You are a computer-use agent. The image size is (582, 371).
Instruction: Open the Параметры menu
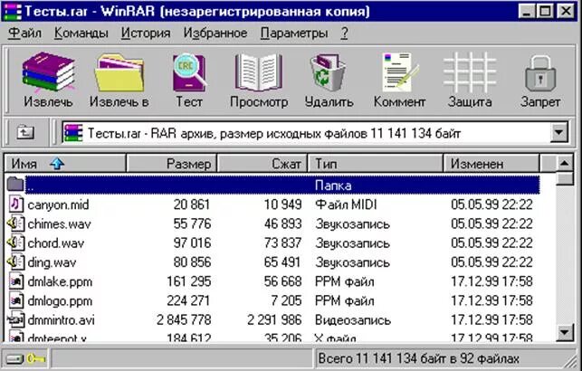294,33
